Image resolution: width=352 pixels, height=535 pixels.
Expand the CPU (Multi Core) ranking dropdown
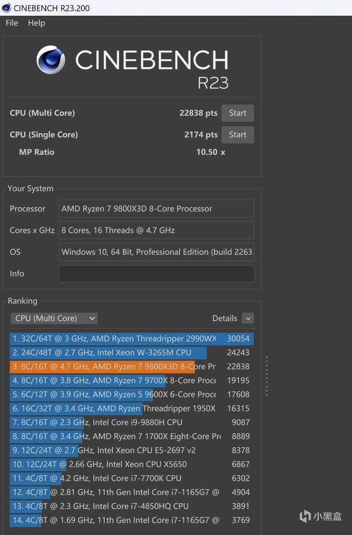coord(54,318)
